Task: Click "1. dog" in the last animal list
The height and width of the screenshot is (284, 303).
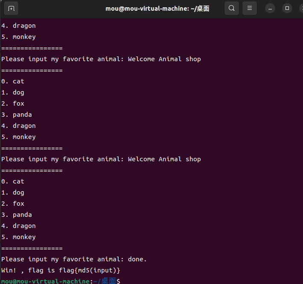Action: click(13, 192)
